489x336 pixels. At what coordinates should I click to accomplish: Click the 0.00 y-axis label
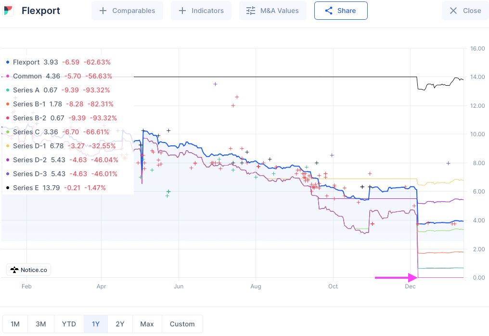pyautogui.click(x=479, y=278)
